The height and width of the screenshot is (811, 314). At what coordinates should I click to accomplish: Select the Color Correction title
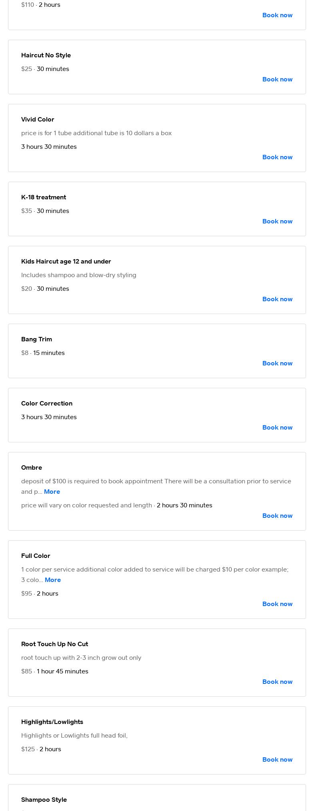[x=47, y=403]
